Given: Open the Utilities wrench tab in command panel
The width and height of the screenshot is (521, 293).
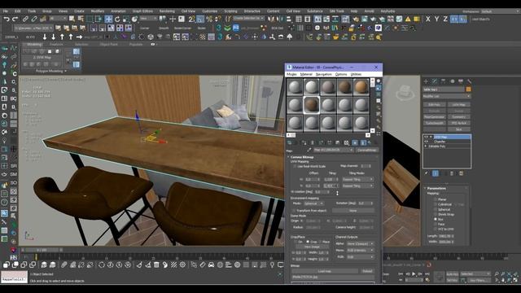Looking at the screenshot, I should [469, 81].
